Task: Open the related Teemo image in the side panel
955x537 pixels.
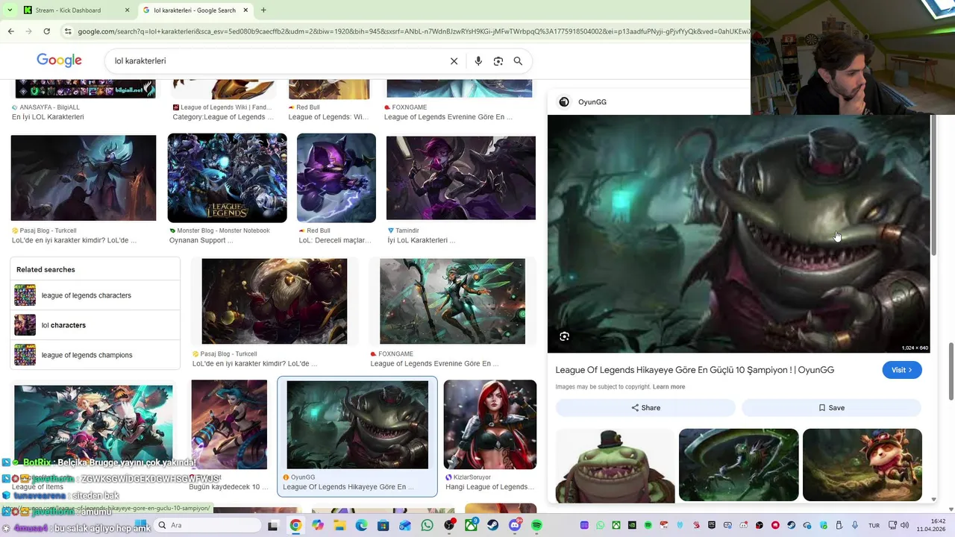Action: [x=862, y=465]
